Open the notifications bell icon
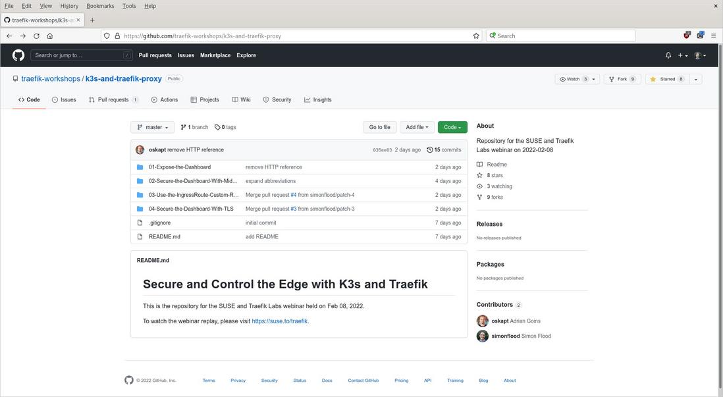 (668, 55)
